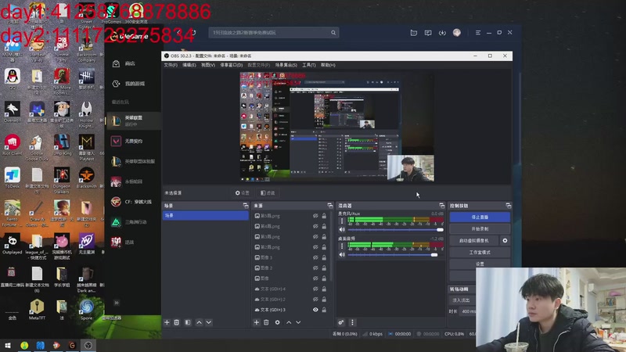Open source properties gear in 来源 panel toolbar
This screenshot has width=626, height=352.
[277, 322]
